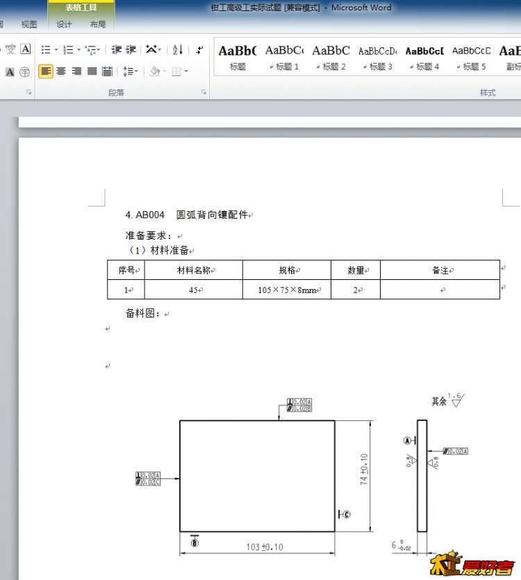Click the heading '4. AB004 圆弧背向镶配件'
The height and width of the screenshot is (580, 521).
187,215
